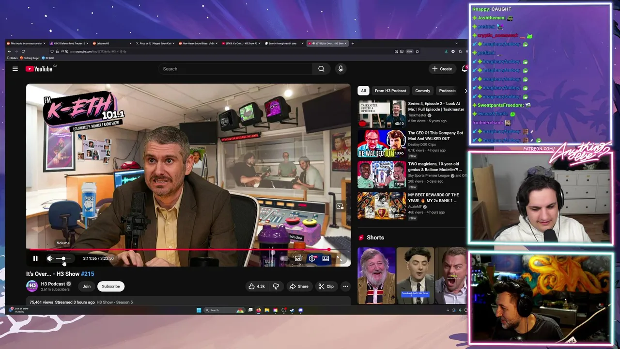Open the Create menu button
The image size is (620, 349).
coord(442,69)
